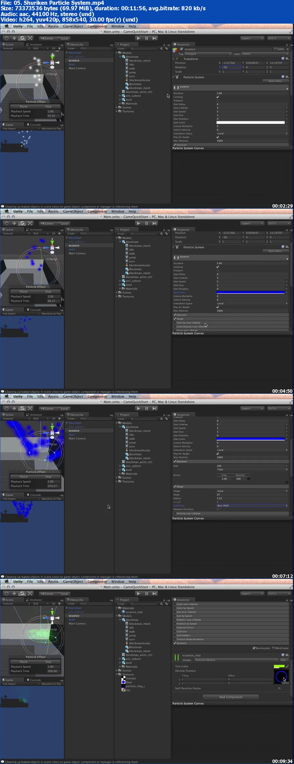
Task: Open the Transform component help icon
Action: [283, 59]
